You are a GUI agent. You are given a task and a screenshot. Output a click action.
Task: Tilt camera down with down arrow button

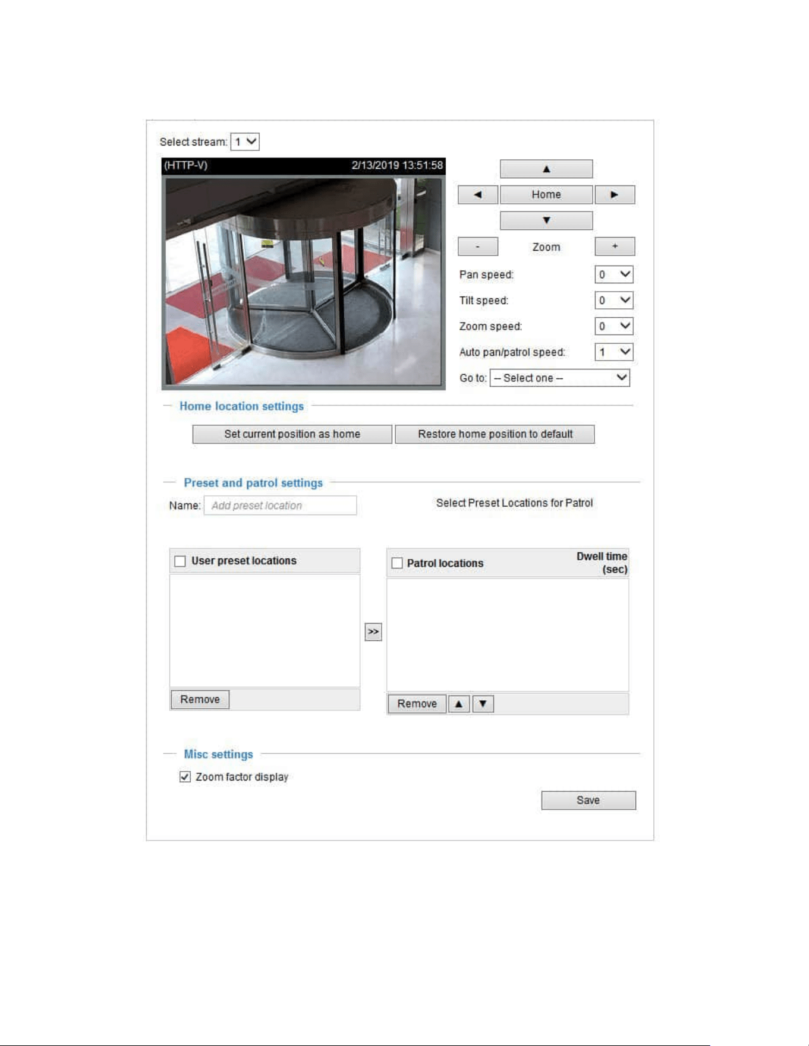click(546, 220)
